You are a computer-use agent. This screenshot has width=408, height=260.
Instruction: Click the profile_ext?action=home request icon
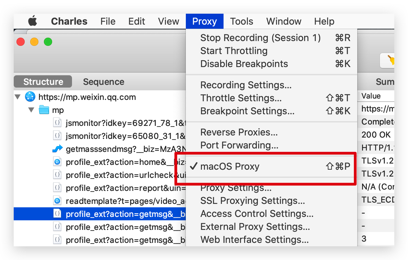click(x=58, y=162)
